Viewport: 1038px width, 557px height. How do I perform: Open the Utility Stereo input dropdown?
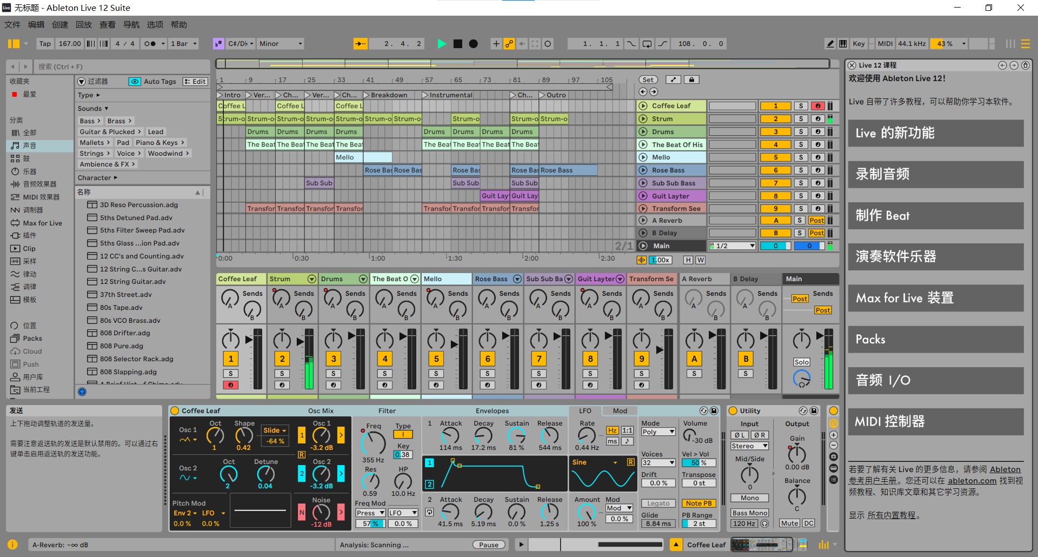[750, 446]
